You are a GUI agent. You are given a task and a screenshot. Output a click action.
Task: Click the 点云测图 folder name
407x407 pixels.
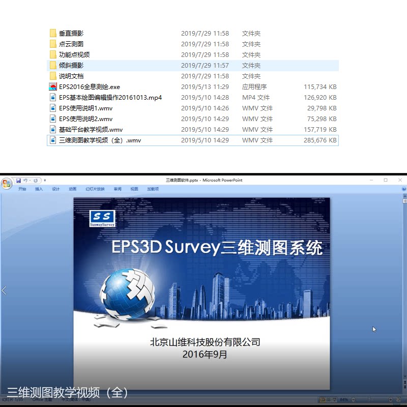(x=71, y=44)
